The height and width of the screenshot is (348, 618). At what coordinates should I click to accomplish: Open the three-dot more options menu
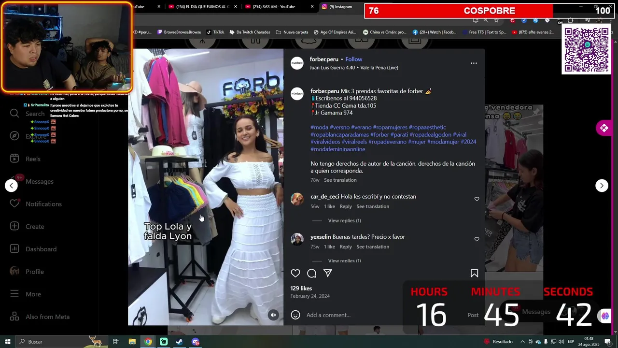[x=474, y=63]
